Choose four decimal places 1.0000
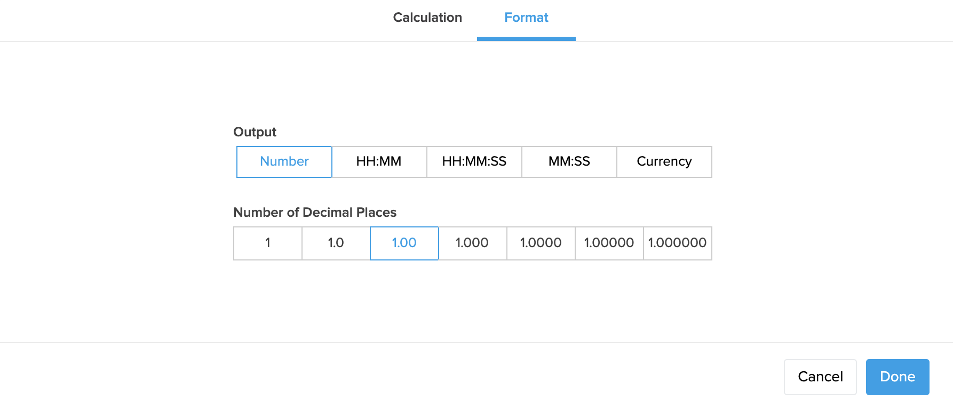The height and width of the screenshot is (408, 953). pyautogui.click(x=541, y=243)
